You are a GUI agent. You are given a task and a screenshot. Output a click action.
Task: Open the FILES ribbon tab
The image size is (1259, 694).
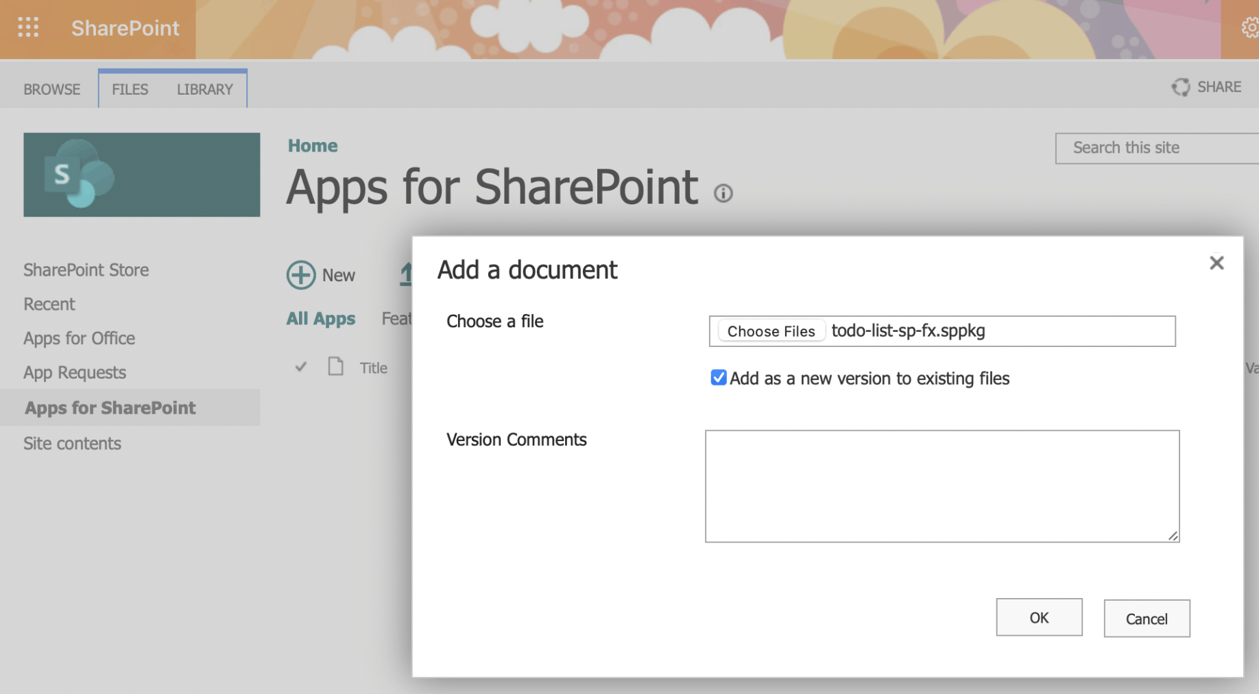click(130, 89)
